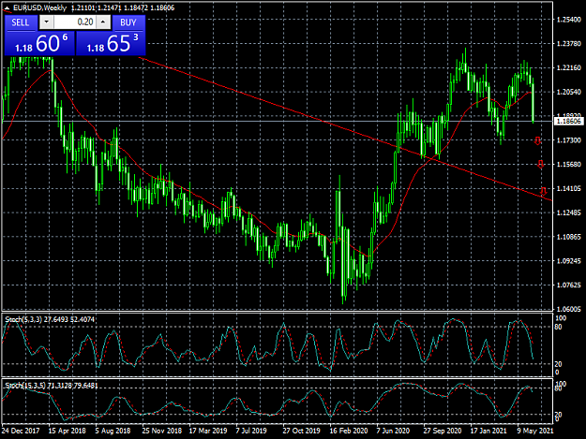Click the Stoch(15,3,5) indicator label
Screen dimensions: 586x439
click(x=52, y=386)
